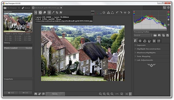This screenshot has width=174, height=100.
Task: Copy the processing profile to clipboard
Action: click(163, 35)
